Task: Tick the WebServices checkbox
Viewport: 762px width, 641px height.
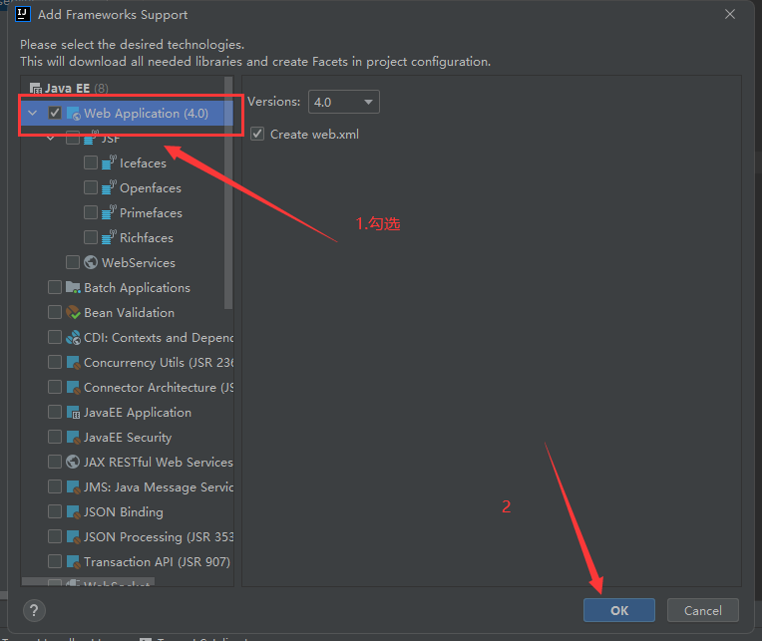Action: 73,262
